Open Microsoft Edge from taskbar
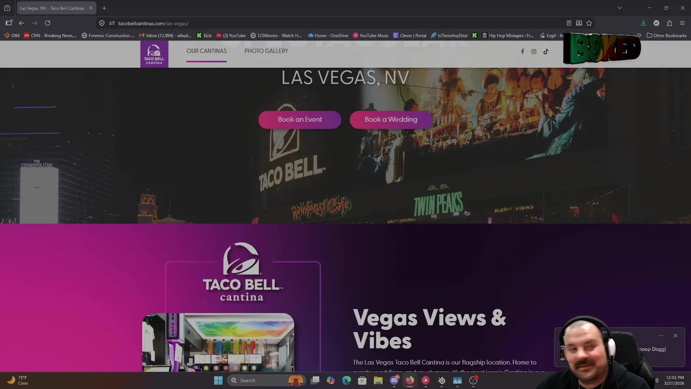The image size is (691, 389). (347, 380)
